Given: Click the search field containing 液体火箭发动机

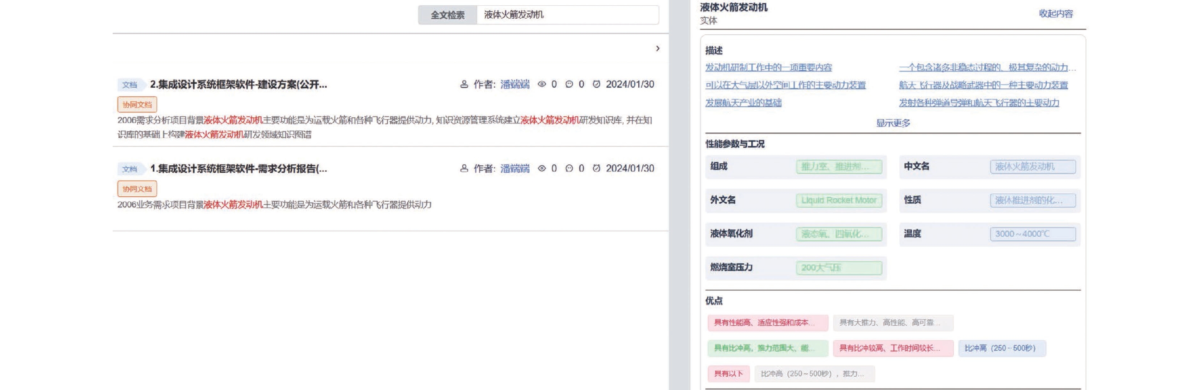Looking at the screenshot, I should (567, 15).
